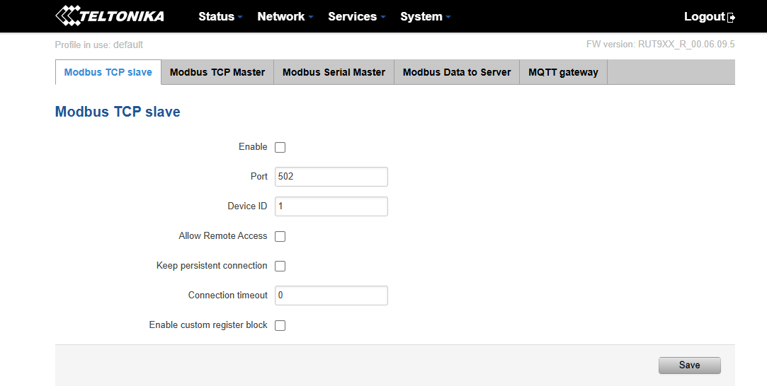Enable custom register block checkbox
This screenshot has height=386, width=767.
point(280,326)
